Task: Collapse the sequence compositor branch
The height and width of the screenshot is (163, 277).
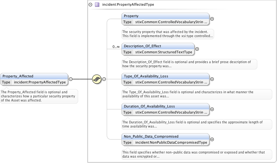Action: [104, 79]
